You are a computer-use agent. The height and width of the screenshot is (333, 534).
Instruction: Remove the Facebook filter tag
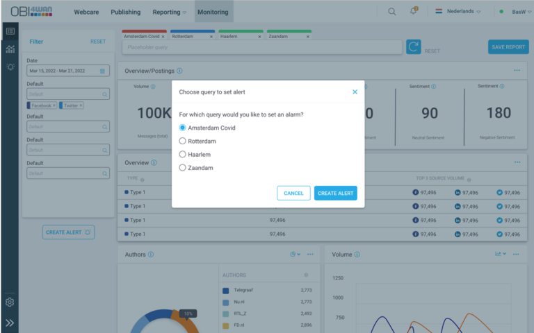[x=54, y=105]
